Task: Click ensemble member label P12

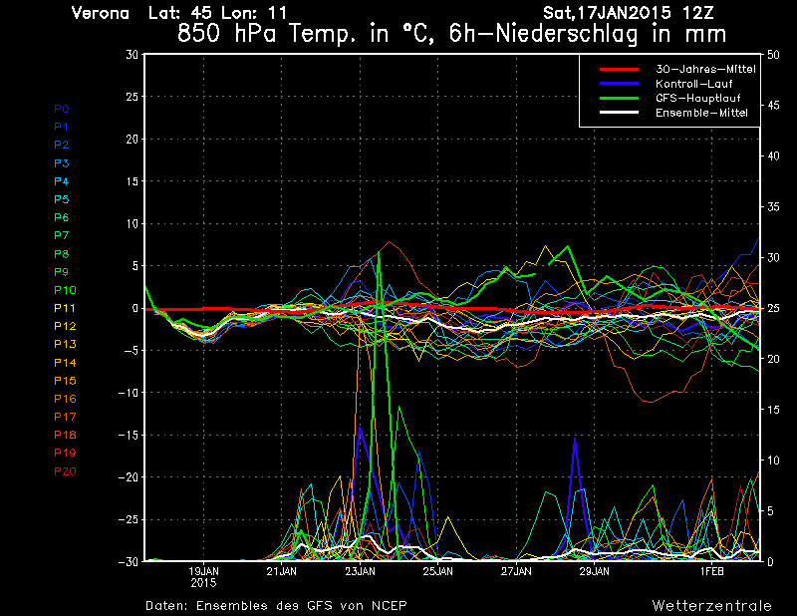Action: click(65, 326)
